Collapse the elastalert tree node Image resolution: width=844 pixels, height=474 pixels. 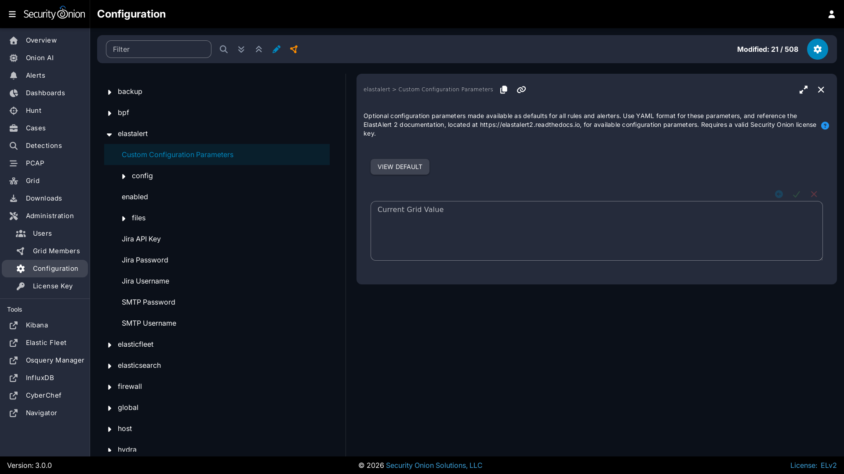(x=109, y=134)
